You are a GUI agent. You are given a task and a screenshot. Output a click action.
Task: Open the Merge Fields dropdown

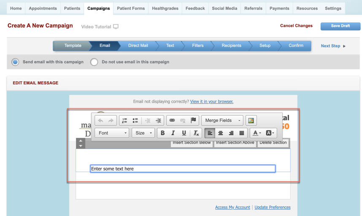(x=222, y=121)
